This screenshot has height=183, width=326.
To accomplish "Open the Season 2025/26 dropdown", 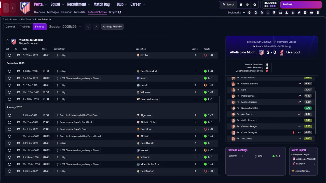I will coord(65,27).
